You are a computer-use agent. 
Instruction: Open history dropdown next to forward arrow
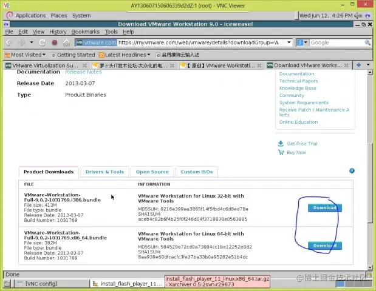click(32, 42)
